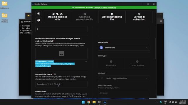Open Windows Start menu
This screenshot has width=188, height=105.
(x=83, y=102)
